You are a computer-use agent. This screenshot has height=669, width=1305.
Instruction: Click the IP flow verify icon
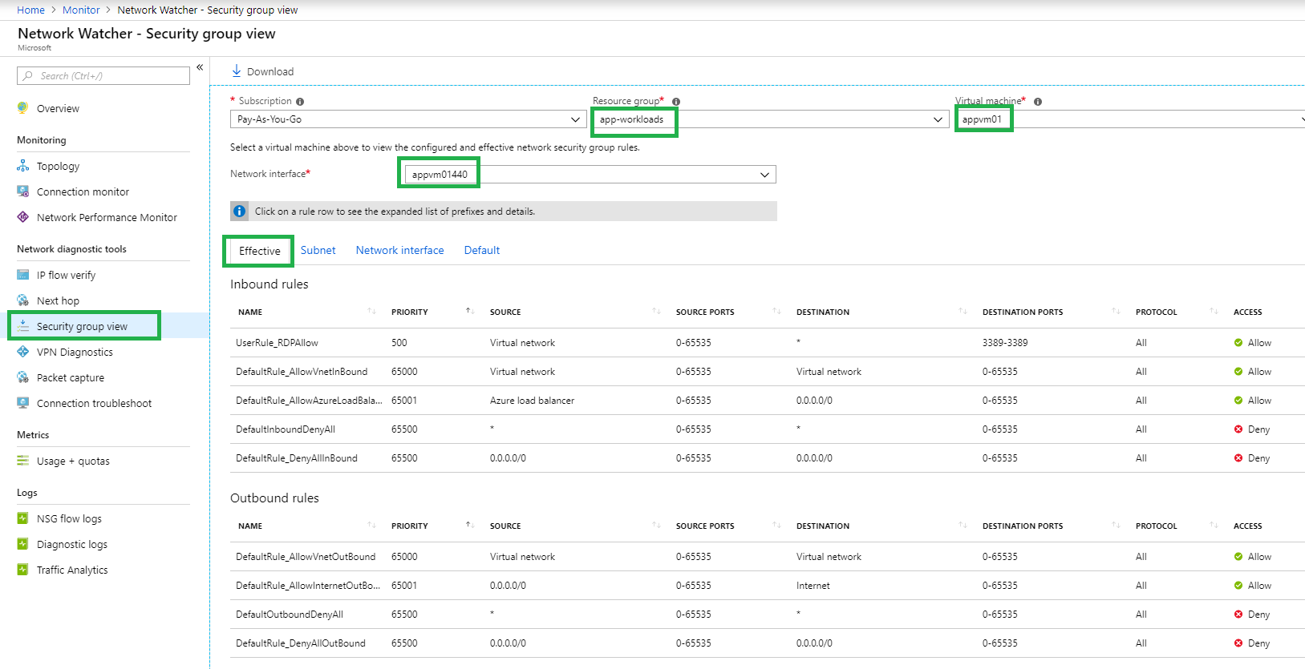[x=22, y=275]
